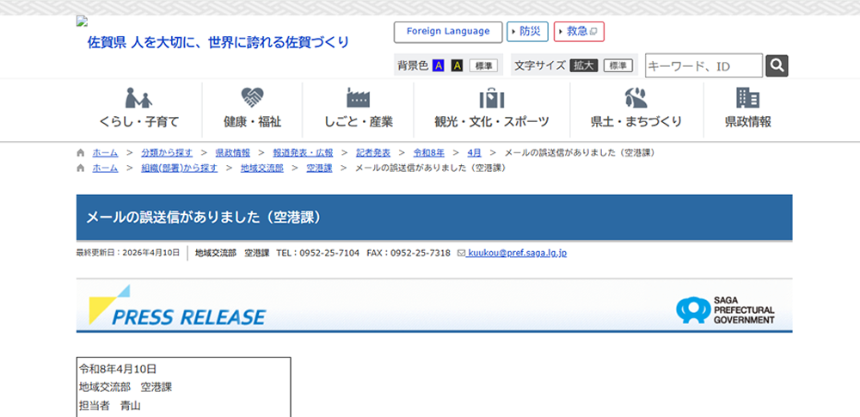Click the magnifier search button
The height and width of the screenshot is (417, 860).
tap(777, 66)
